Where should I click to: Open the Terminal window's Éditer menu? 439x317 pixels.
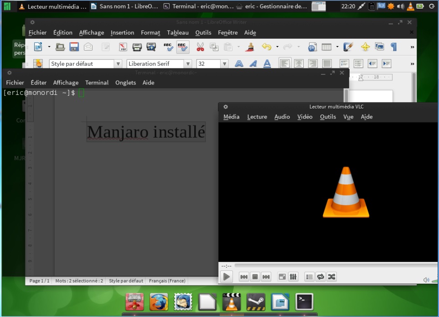pyautogui.click(x=39, y=83)
